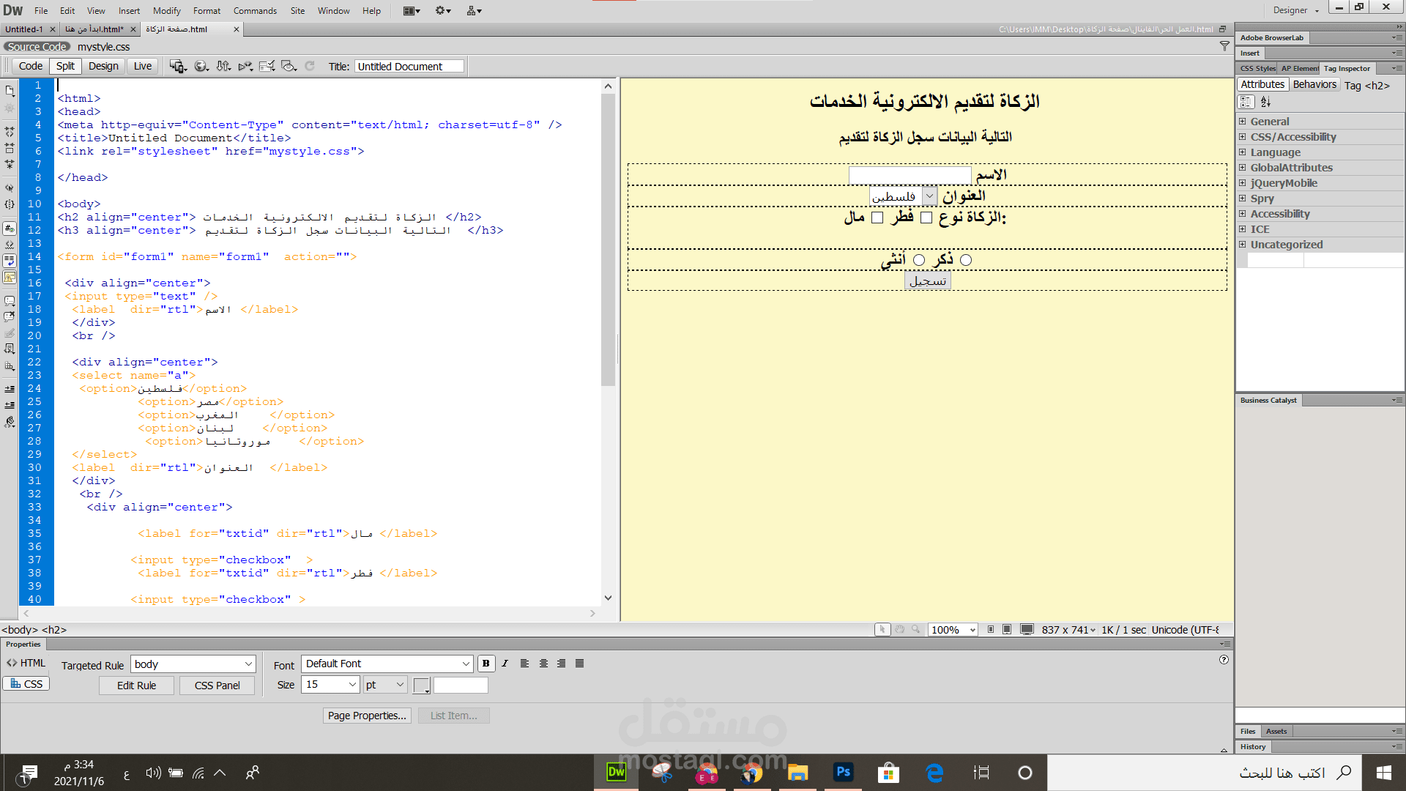Select the ذكر radio button
The height and width of the screenshot is (791, 1406).
click(x=965, y=260)
